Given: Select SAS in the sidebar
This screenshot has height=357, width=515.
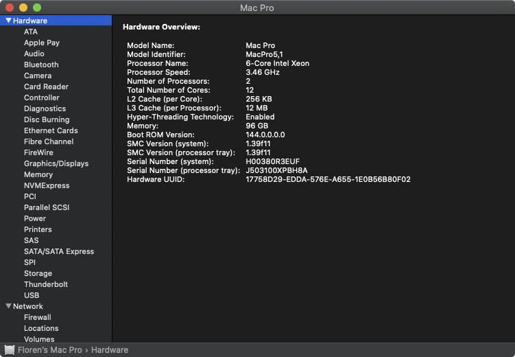Looking at the screenshot, I should pos(32,240).
